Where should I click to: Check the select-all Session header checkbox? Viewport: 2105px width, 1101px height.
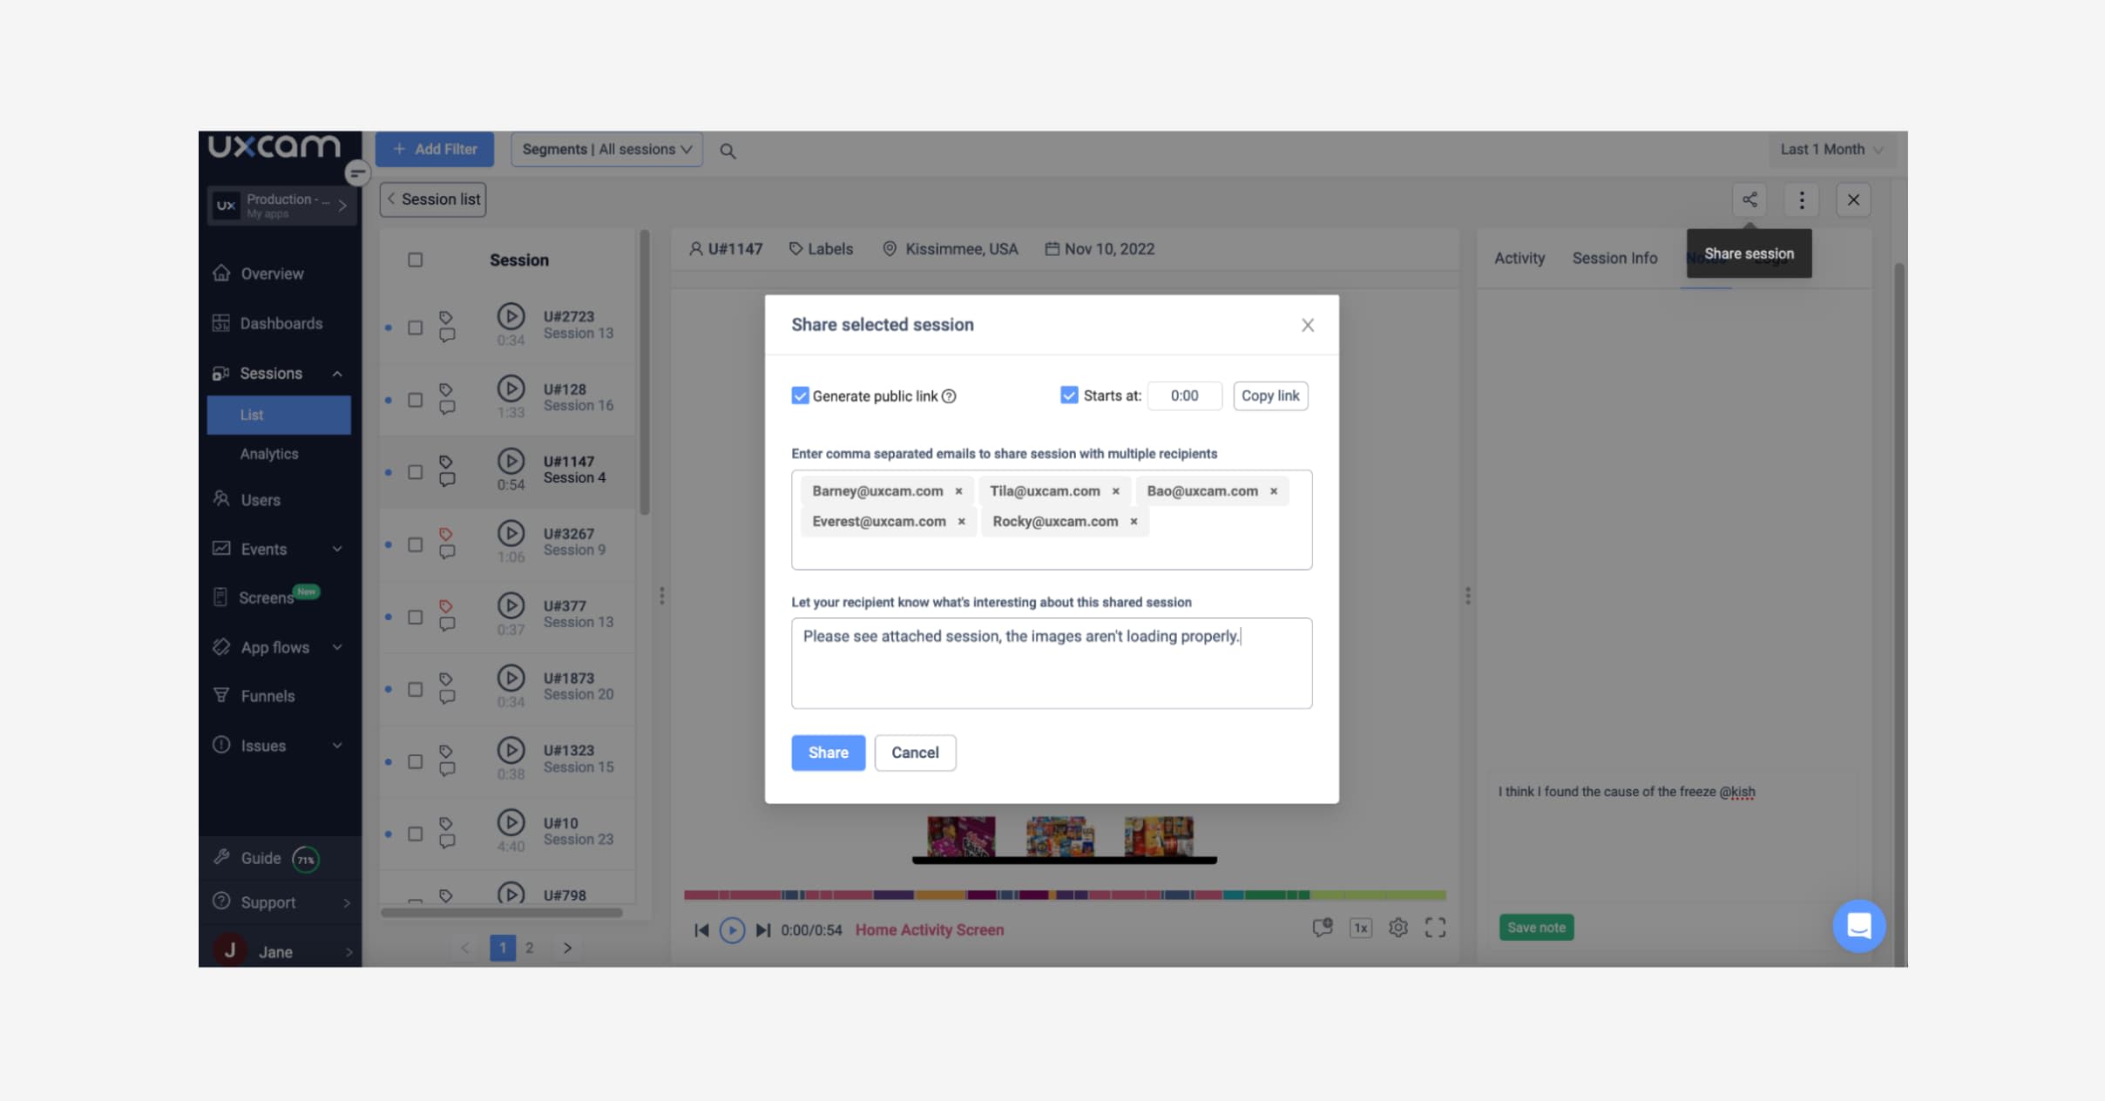[416, 260]
